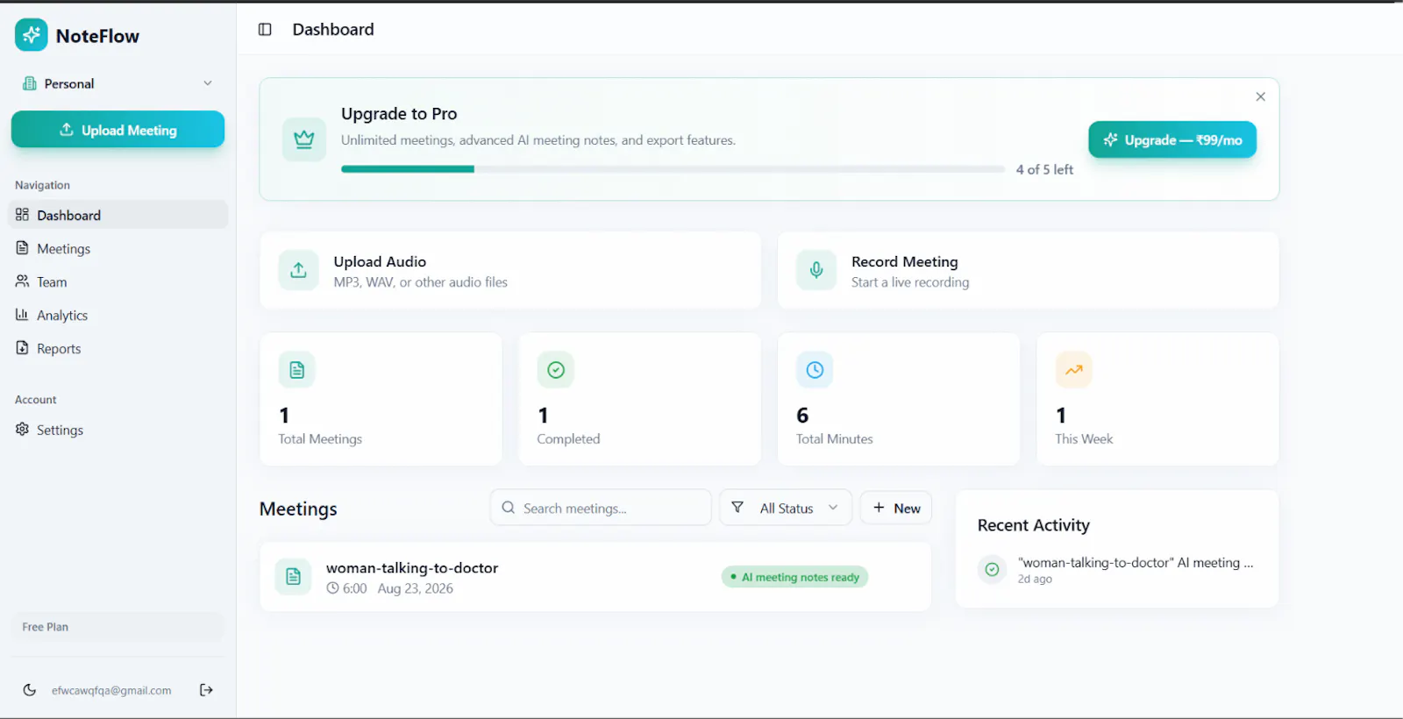Click the AI meeting notes ready badge
The width and height of the screenshot is (1403, 719).
point(794,577)
